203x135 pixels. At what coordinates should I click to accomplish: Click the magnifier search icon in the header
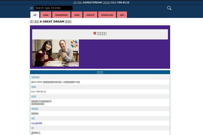point(169,8)
